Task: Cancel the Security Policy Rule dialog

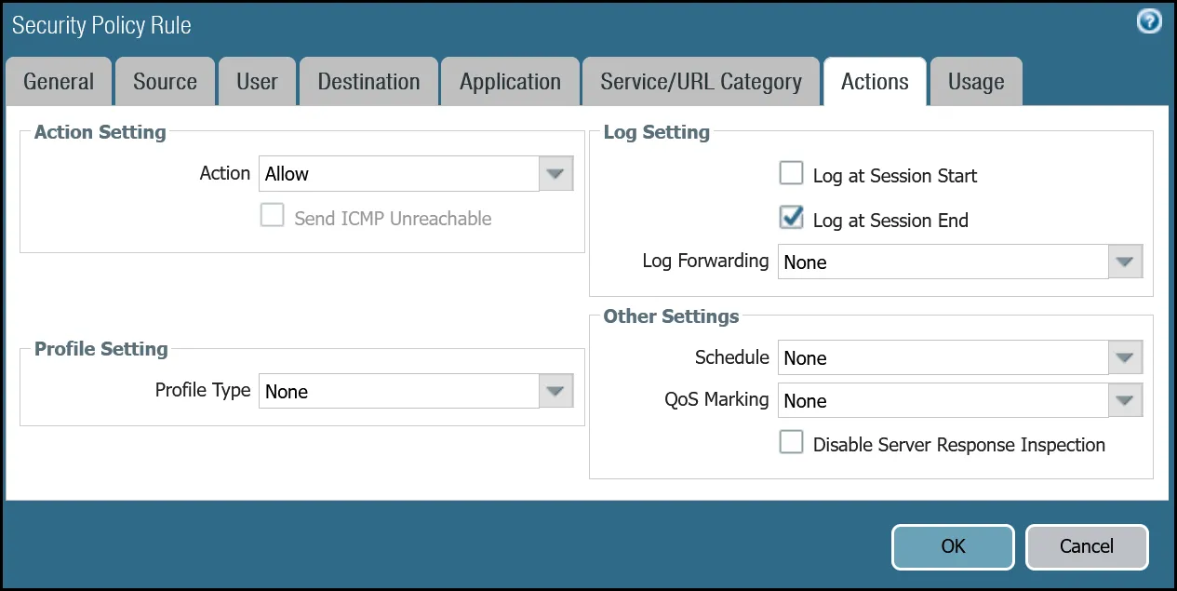Action: click(1086, 546)
